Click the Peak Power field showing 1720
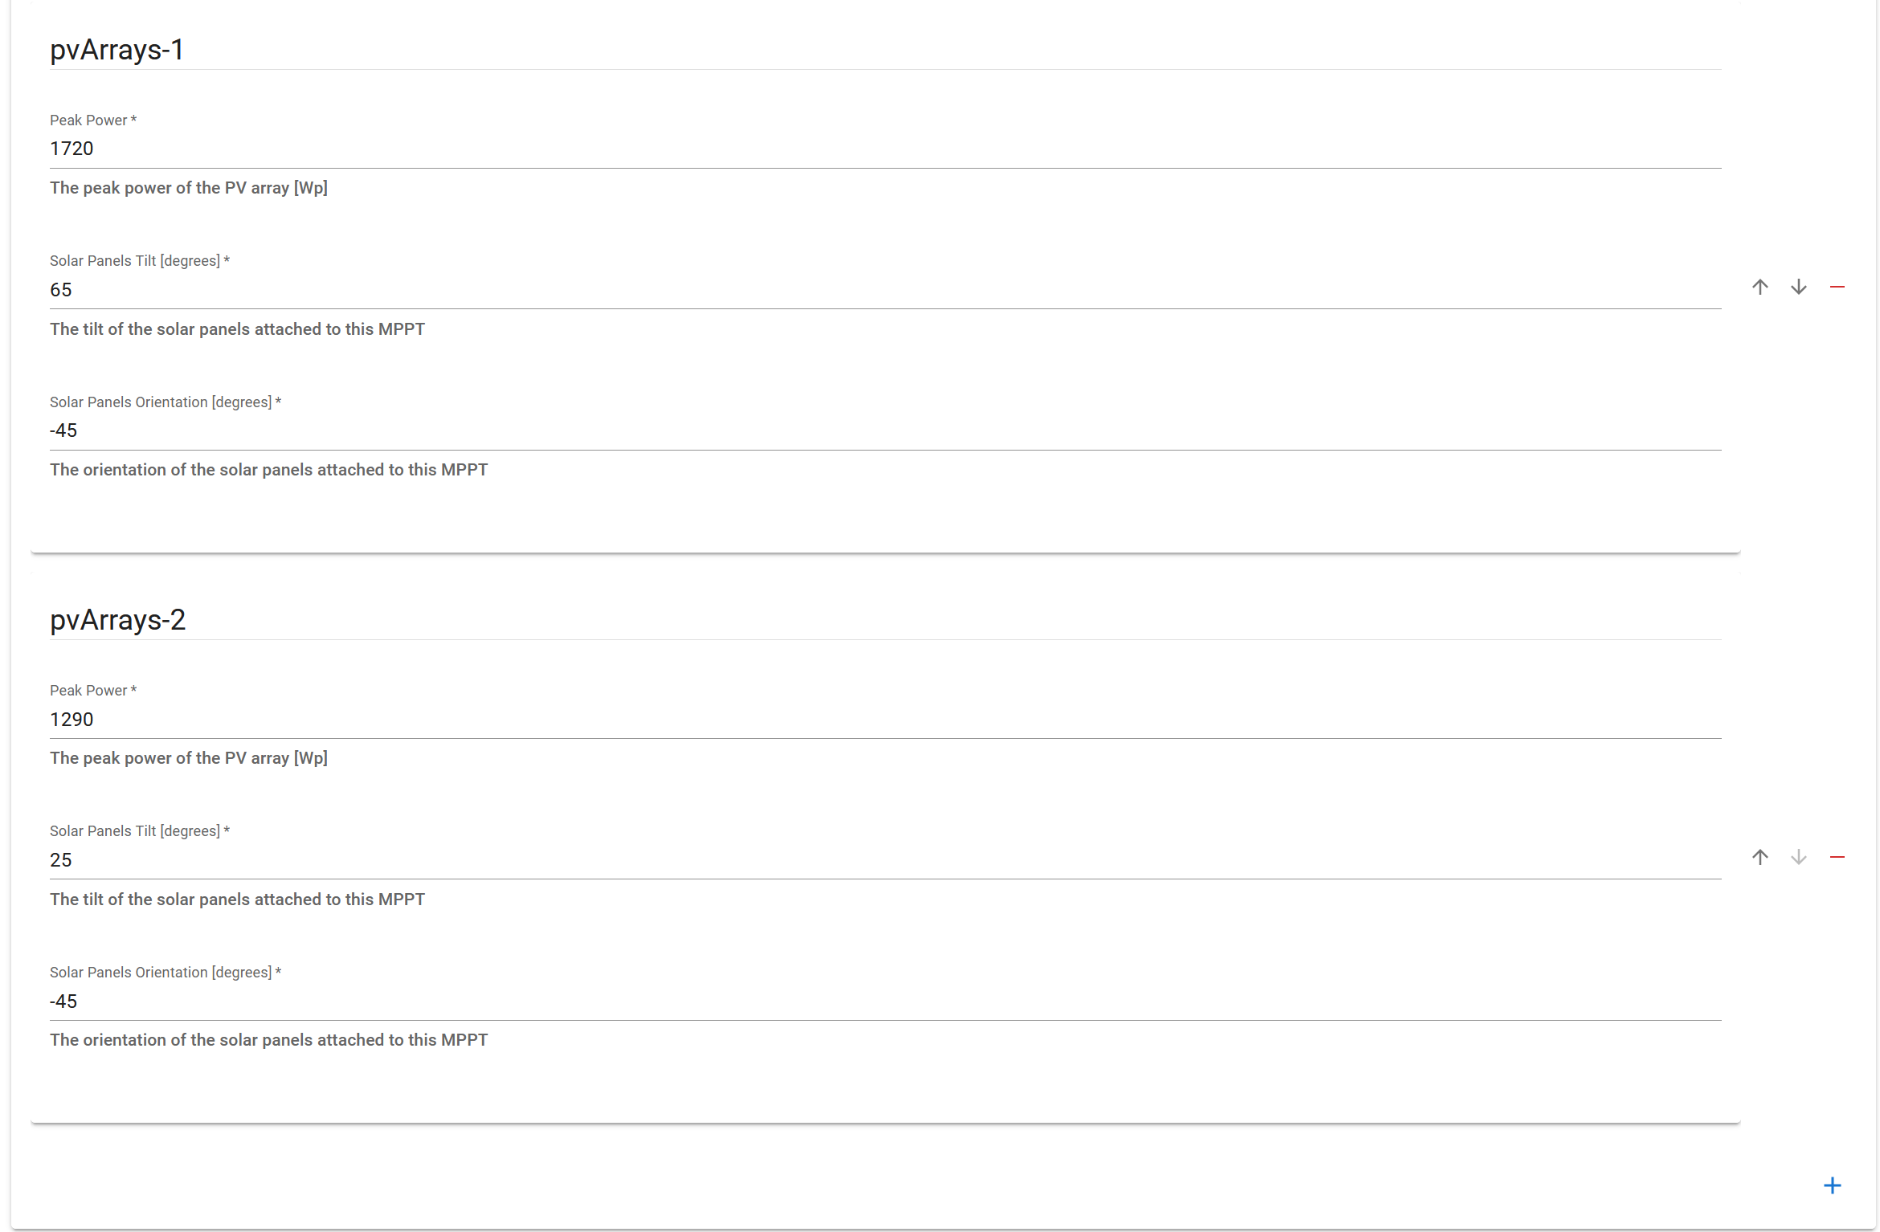Image resolution: width=1880 pixels, height=1232 pixels. tap(884, 149)
